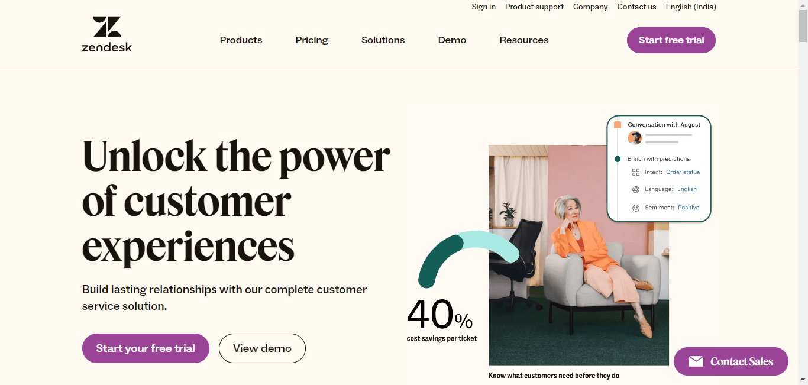Click the View demo button
This screenshot has height=385, width=808.
coord(262,348)
